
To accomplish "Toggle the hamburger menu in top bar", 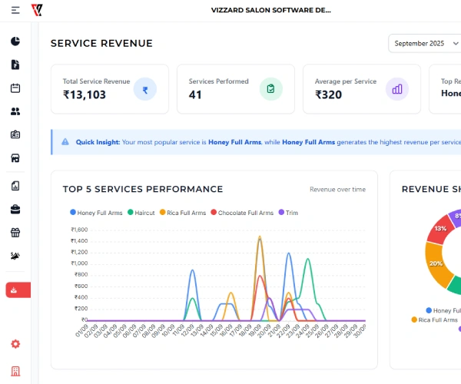I will coord(15,10).
